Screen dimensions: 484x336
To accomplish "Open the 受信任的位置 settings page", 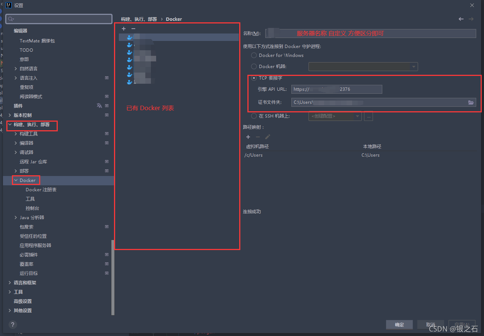I will [x=33, y=236].
